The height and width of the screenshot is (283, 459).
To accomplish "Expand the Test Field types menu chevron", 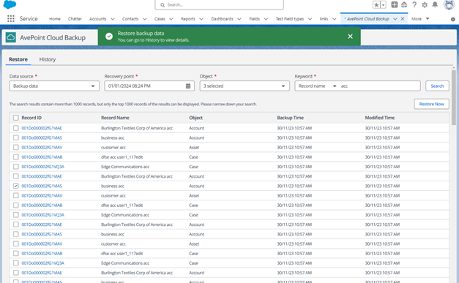I will click(310, 19).
